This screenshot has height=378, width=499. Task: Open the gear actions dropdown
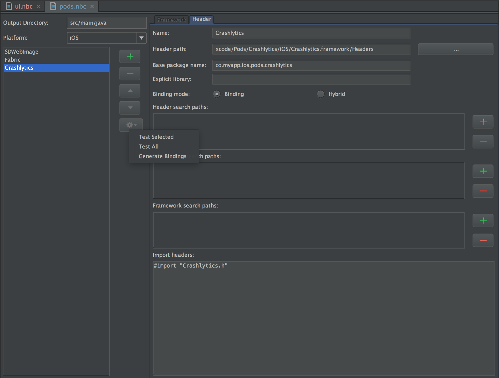(x=131, y=125)
